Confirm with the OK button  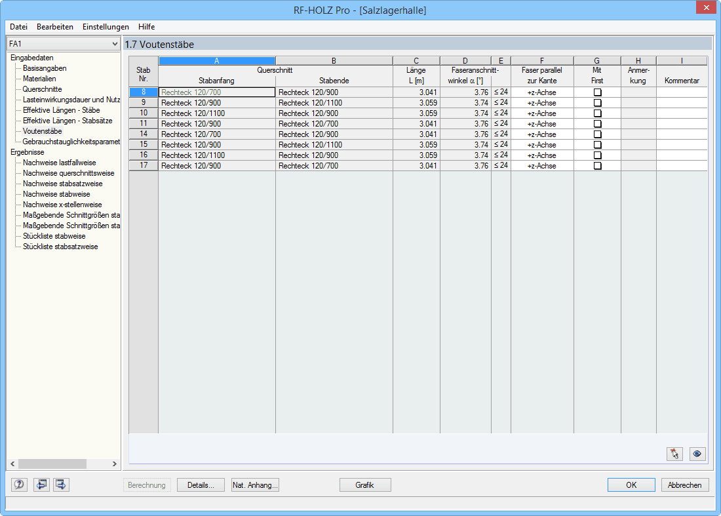click(x=631, y=485)
